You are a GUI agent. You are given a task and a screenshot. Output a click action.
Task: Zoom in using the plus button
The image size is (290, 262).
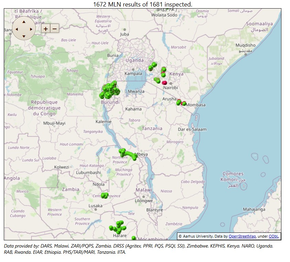click(x=46, y=29)
